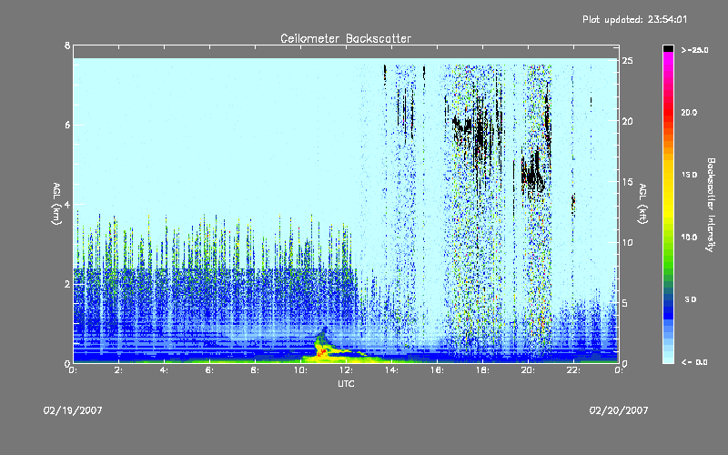
Task: Click the '22:' hour tick on time axis
Action: (573, 370)
